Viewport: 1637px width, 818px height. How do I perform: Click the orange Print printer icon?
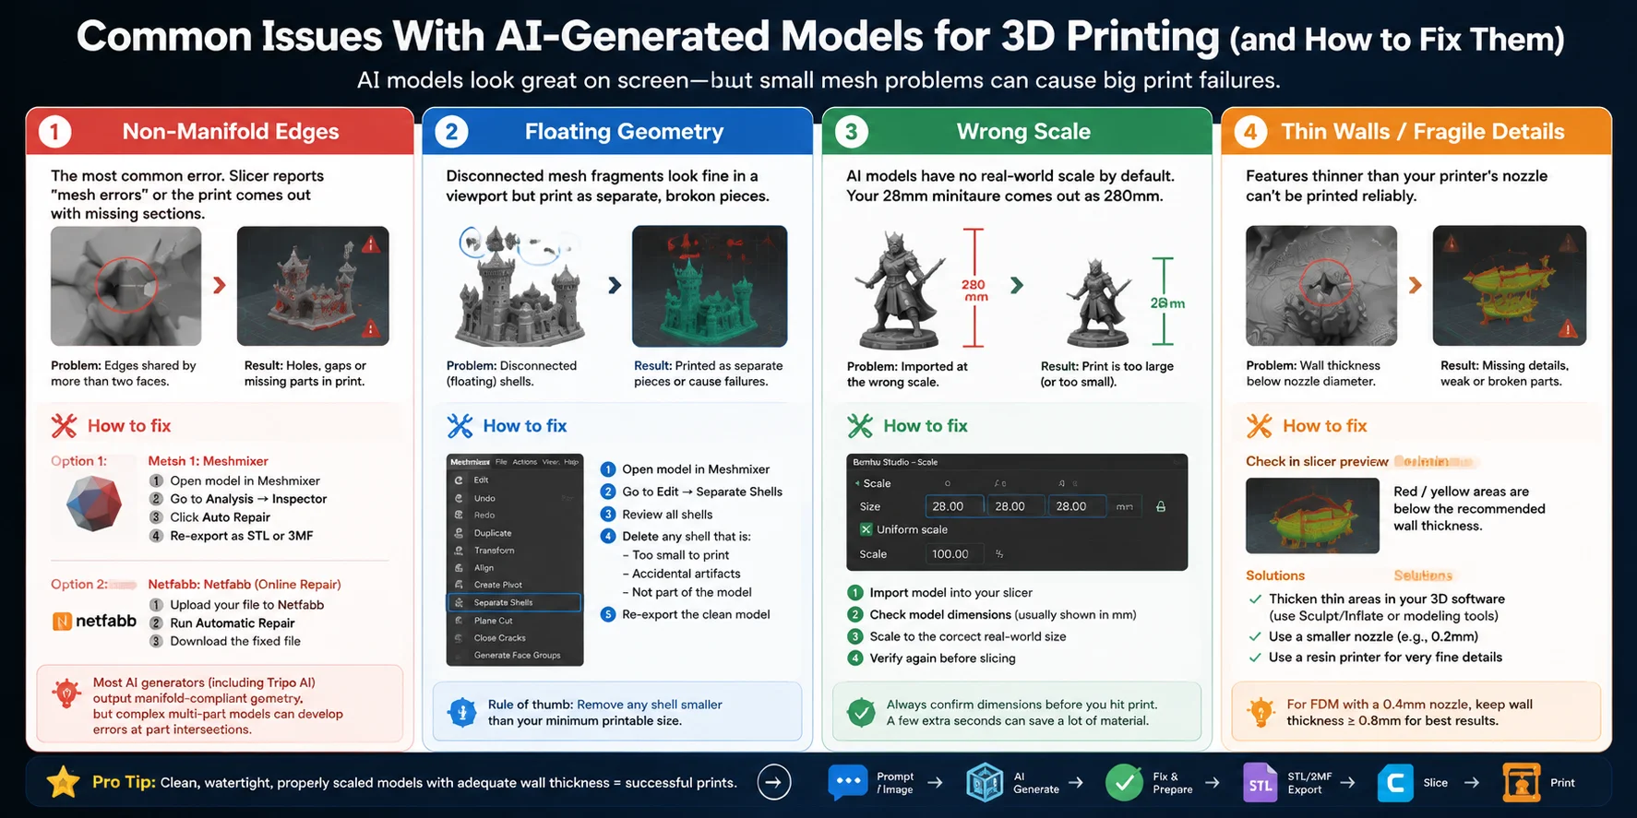[1521, 782]
